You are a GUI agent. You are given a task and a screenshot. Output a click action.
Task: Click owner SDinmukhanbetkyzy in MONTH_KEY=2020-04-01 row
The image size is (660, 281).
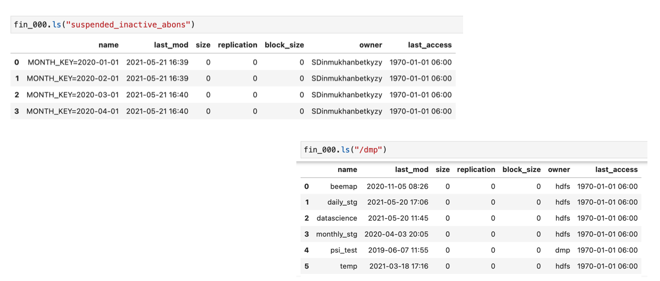[347, 111]
